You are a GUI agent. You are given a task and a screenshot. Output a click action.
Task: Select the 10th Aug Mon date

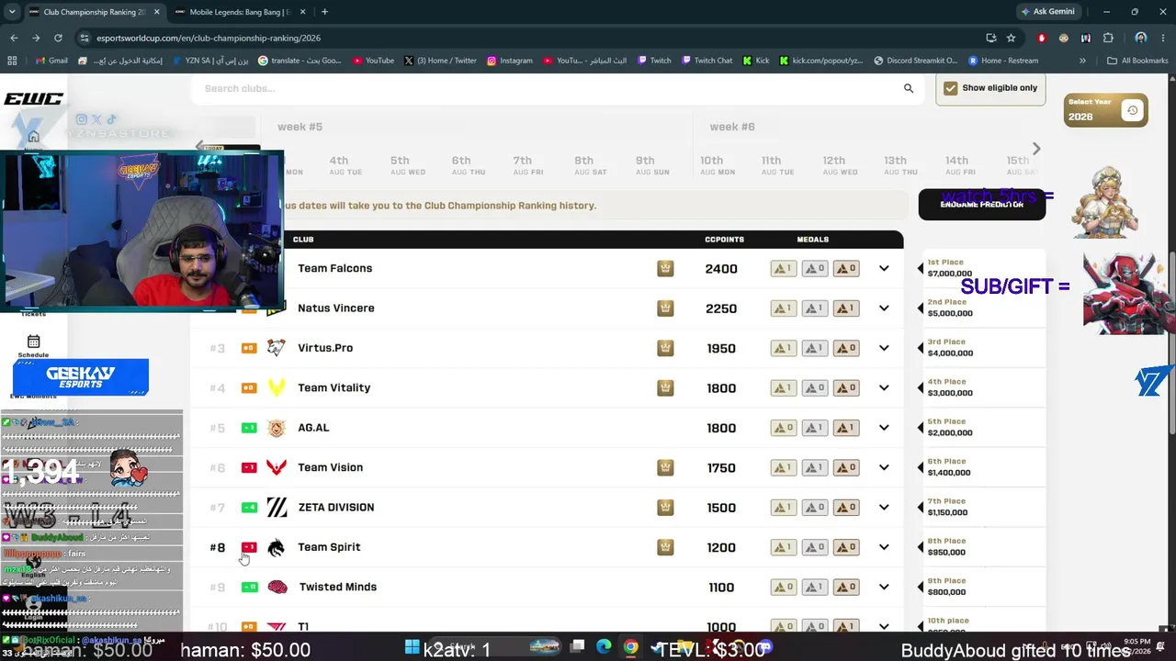tap(712, 165)
